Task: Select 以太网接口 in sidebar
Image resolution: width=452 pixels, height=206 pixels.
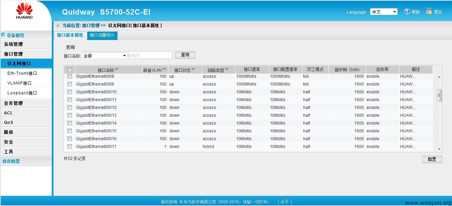Action: tap(26, 63)
